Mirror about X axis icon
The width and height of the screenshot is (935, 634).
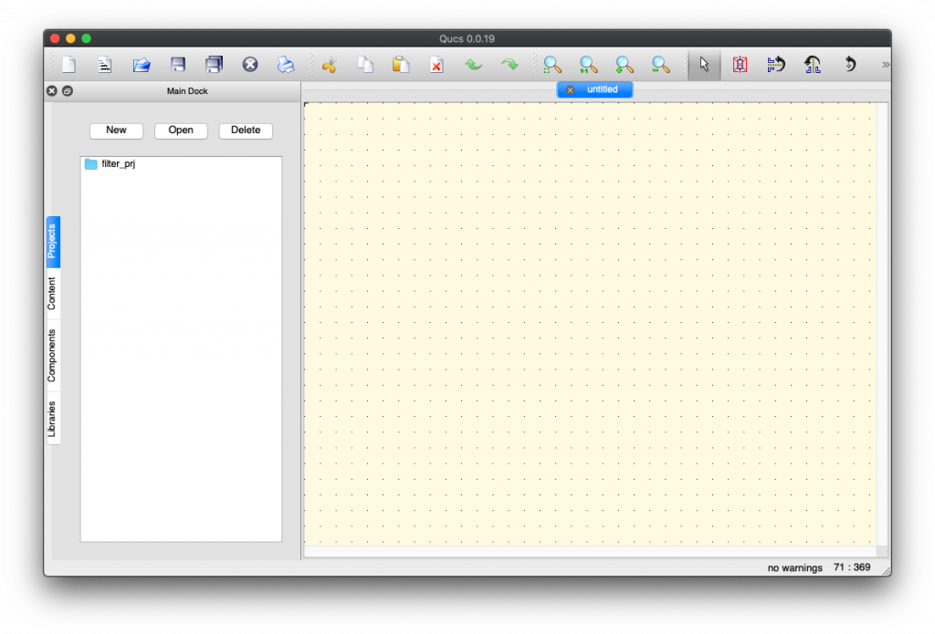pos(776,65)
